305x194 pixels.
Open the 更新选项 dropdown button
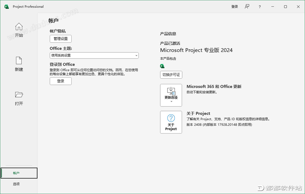[x=171, y=95]
